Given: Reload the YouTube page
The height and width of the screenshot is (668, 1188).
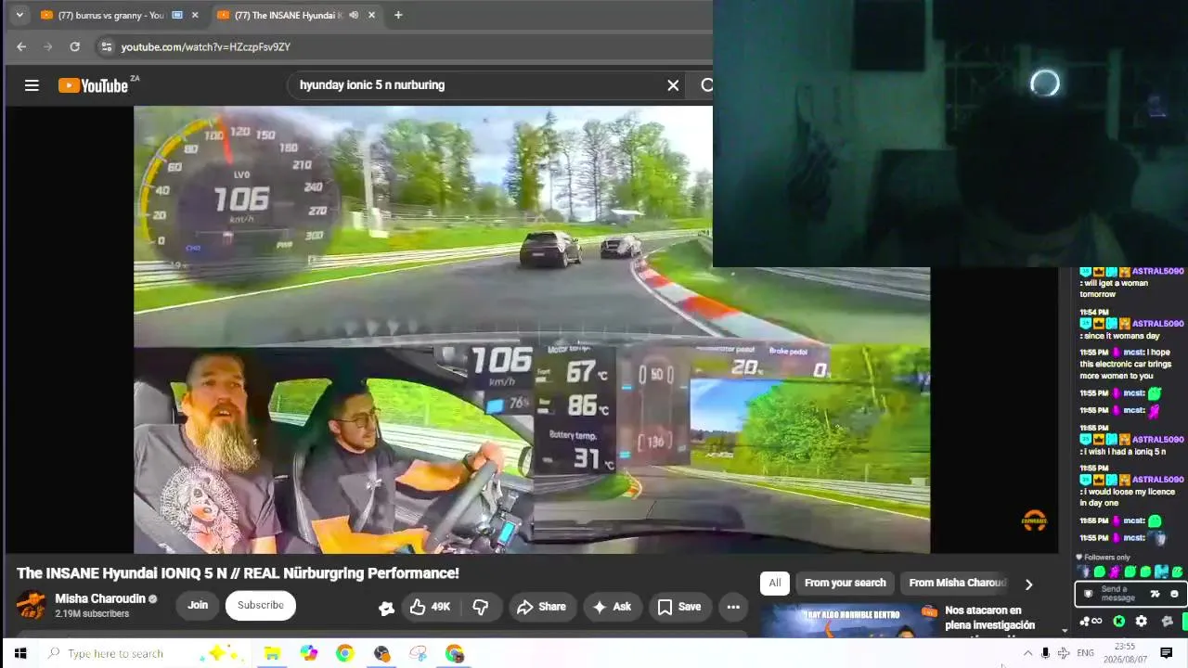Looking at the screenshot, I should [x=75, y=46].
